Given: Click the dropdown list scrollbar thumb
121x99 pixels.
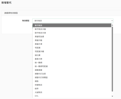Looking at the screenshot, I should [112, 59].
